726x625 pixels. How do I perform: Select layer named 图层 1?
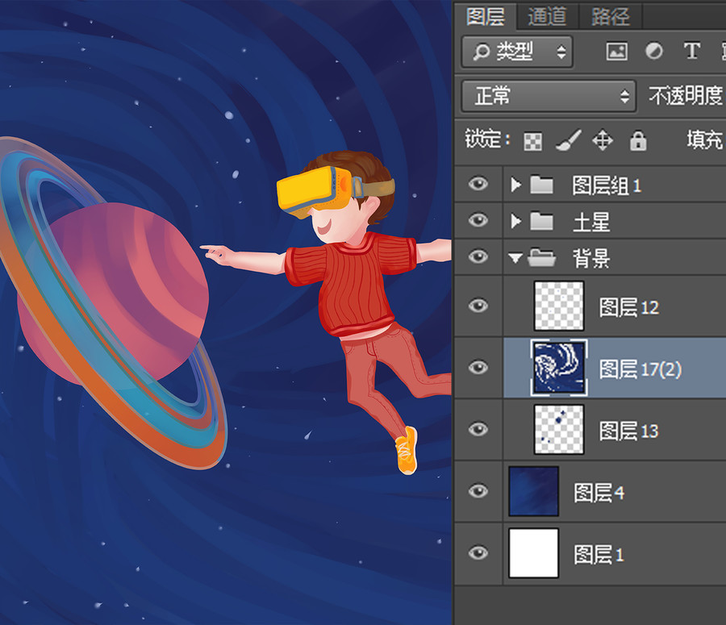pos(599,554)
